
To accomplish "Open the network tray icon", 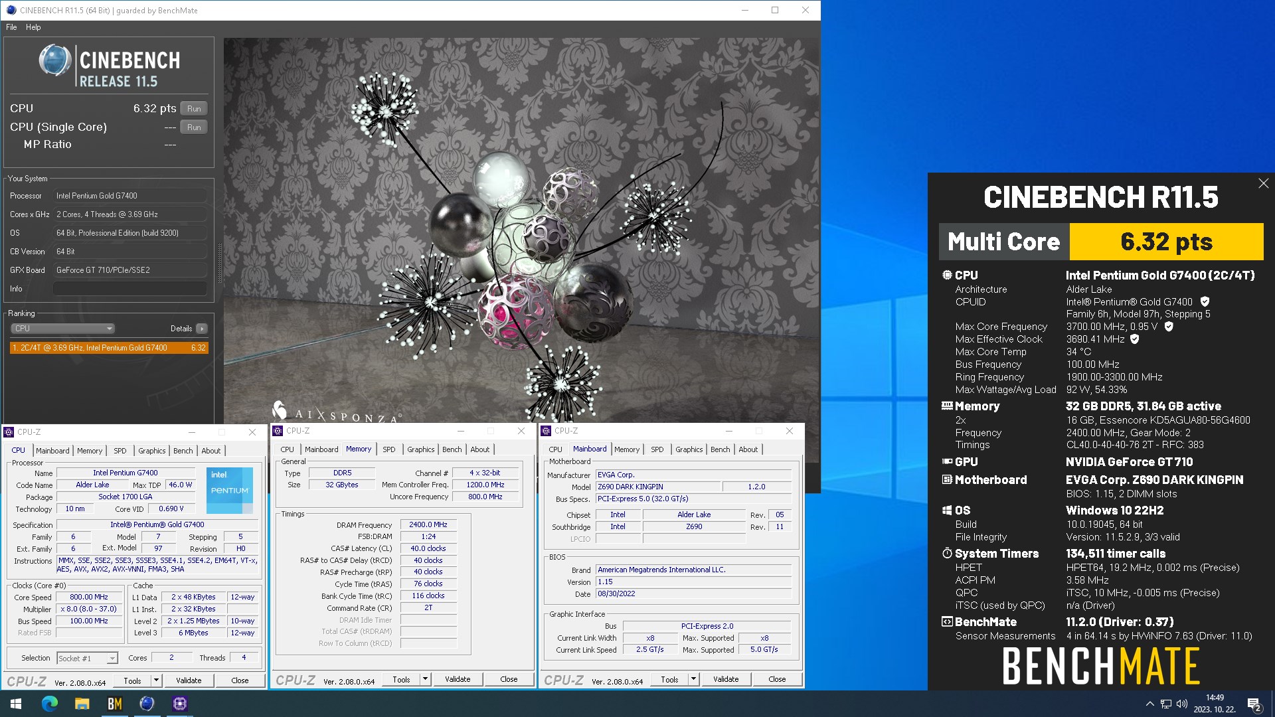I will coord(1166,704).
